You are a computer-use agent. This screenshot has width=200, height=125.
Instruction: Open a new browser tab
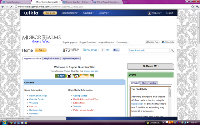(x=125, y=2)
